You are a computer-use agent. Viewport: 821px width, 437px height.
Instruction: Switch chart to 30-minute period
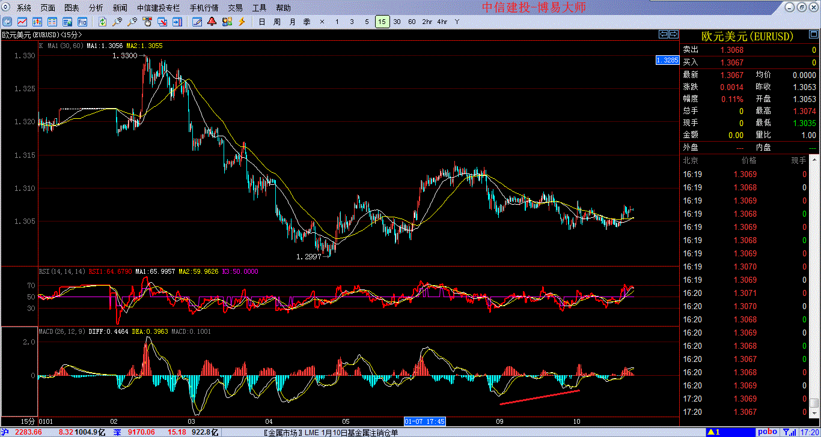pyautogui.click(x=397, y=22)
